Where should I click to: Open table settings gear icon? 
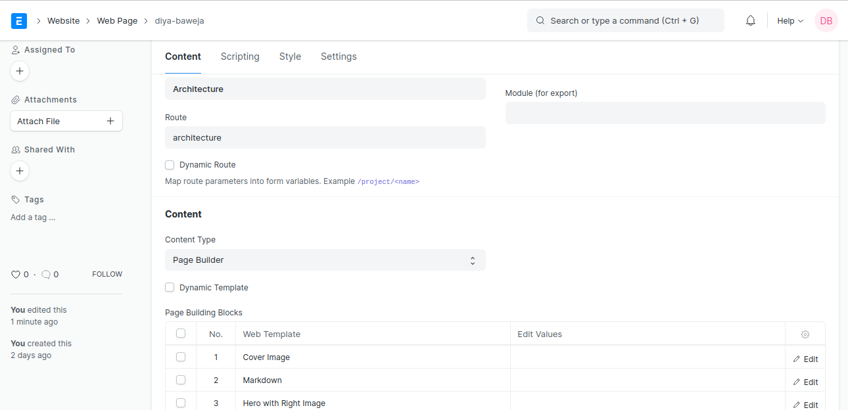pos(805,334)
